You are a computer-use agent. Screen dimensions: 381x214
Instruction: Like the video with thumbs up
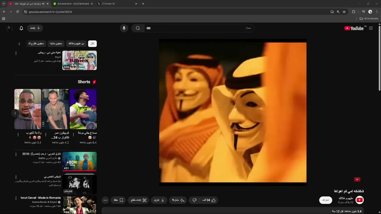[210, 200]
